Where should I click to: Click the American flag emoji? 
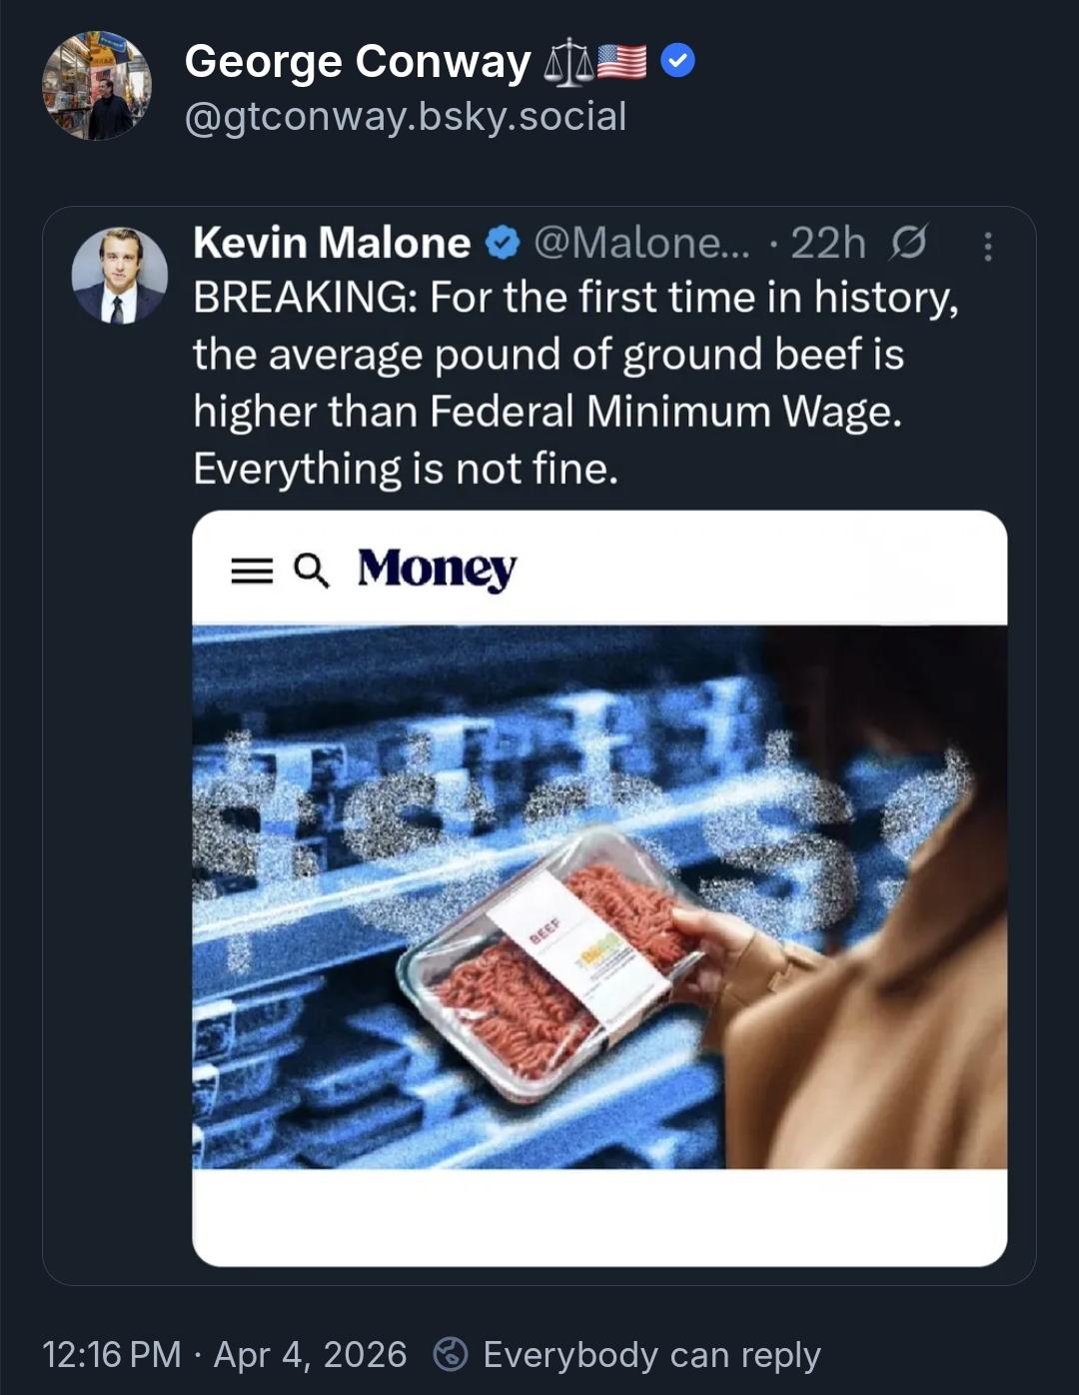[621, 62]
